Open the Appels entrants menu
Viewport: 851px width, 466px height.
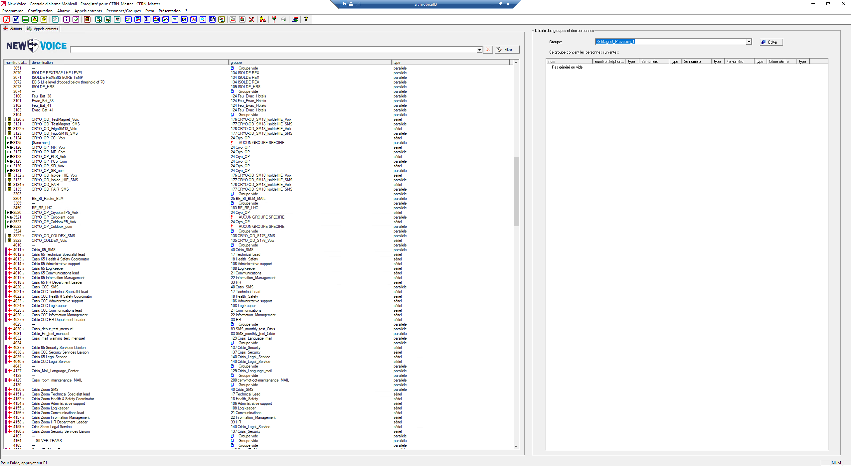(x=88, y=11)
